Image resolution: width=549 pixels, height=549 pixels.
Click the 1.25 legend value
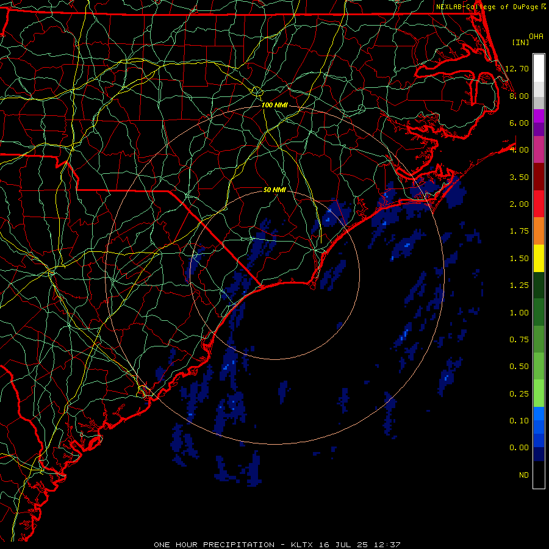519,285
